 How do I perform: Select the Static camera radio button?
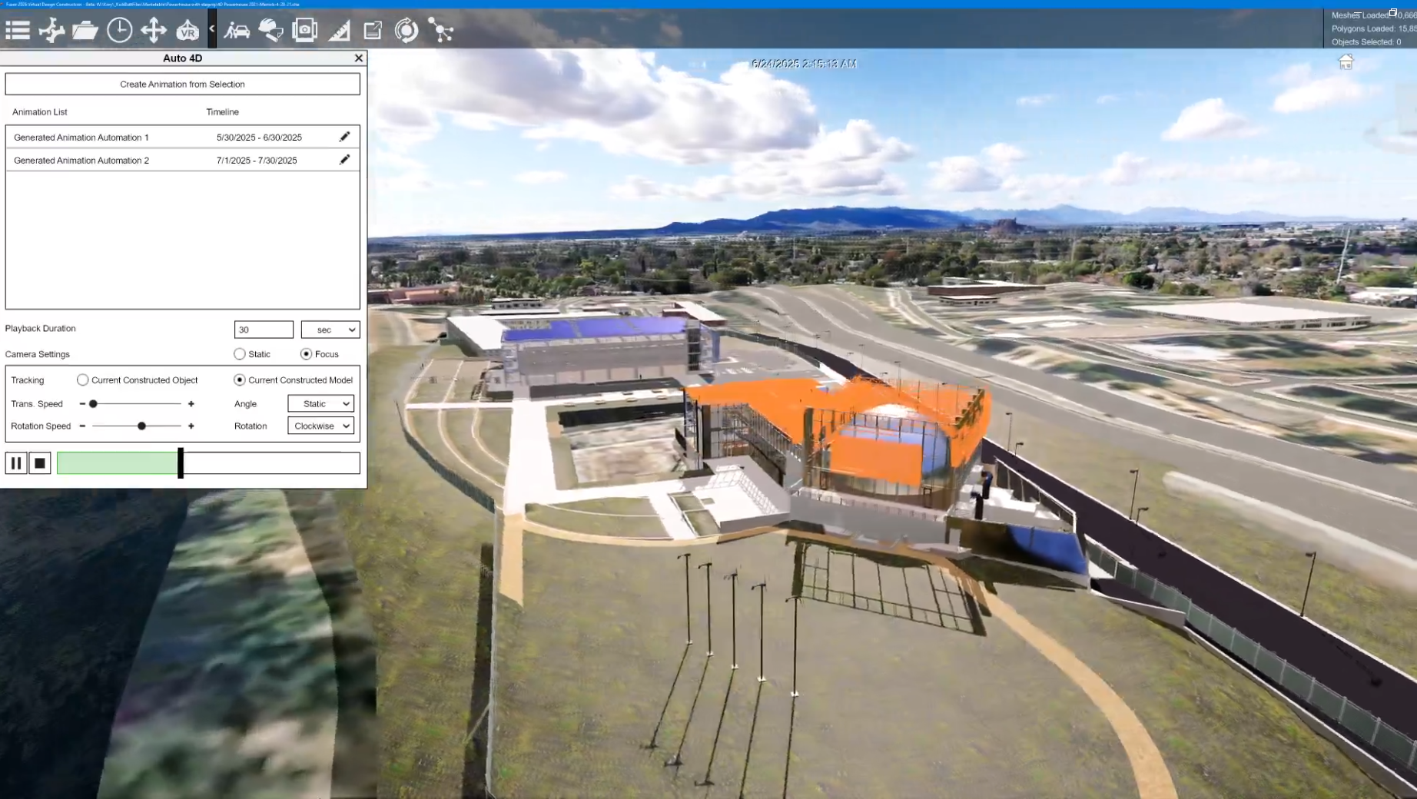[x=240, y=354]
